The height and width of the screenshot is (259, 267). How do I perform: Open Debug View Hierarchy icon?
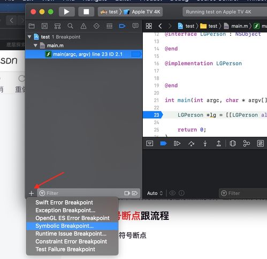click(233, 143)
